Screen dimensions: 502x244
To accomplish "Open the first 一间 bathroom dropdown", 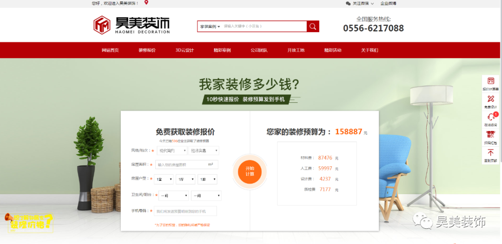I will 173,196.
